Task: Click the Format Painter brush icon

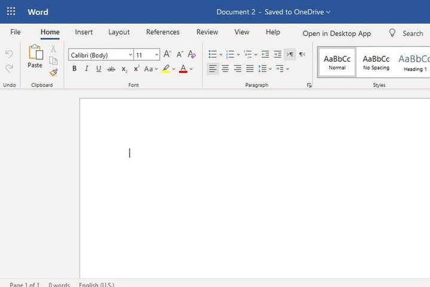Action: coord(54,72)
